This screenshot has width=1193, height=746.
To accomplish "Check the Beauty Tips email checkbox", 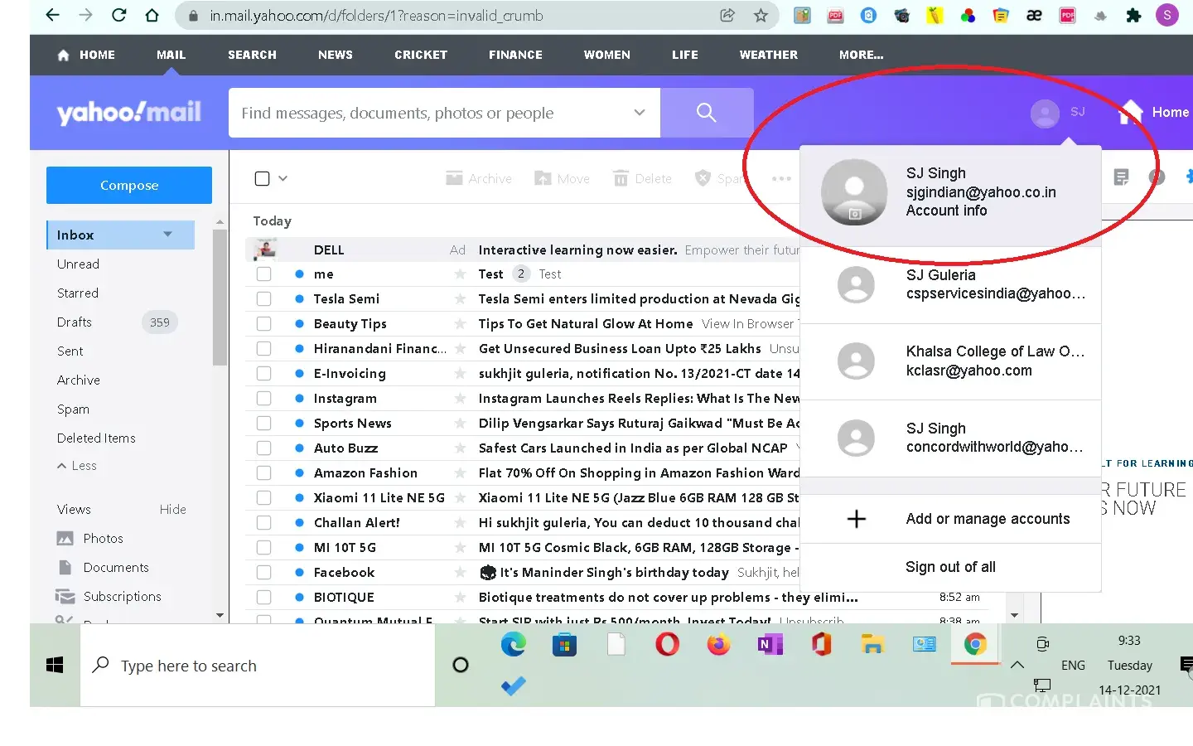I will coord(263,324).
